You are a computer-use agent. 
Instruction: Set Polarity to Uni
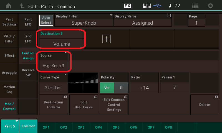point(107,88)
